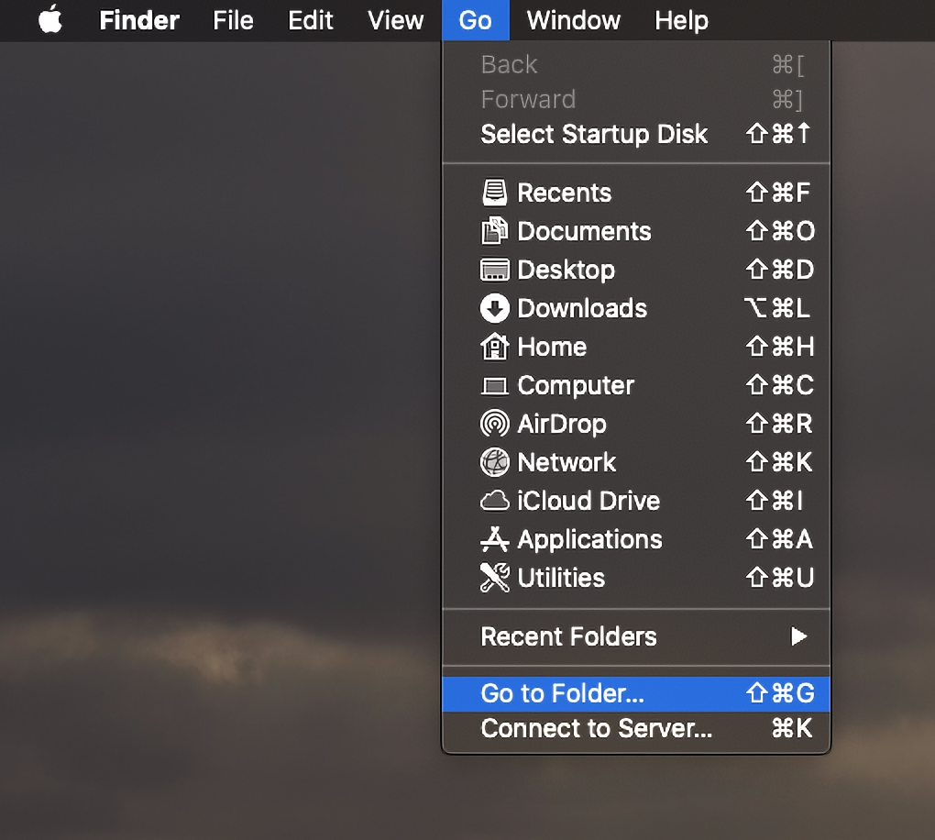Select the iCloud Drive menu entry
Viewport: 935px width, 840px height.
coord(636,501)
